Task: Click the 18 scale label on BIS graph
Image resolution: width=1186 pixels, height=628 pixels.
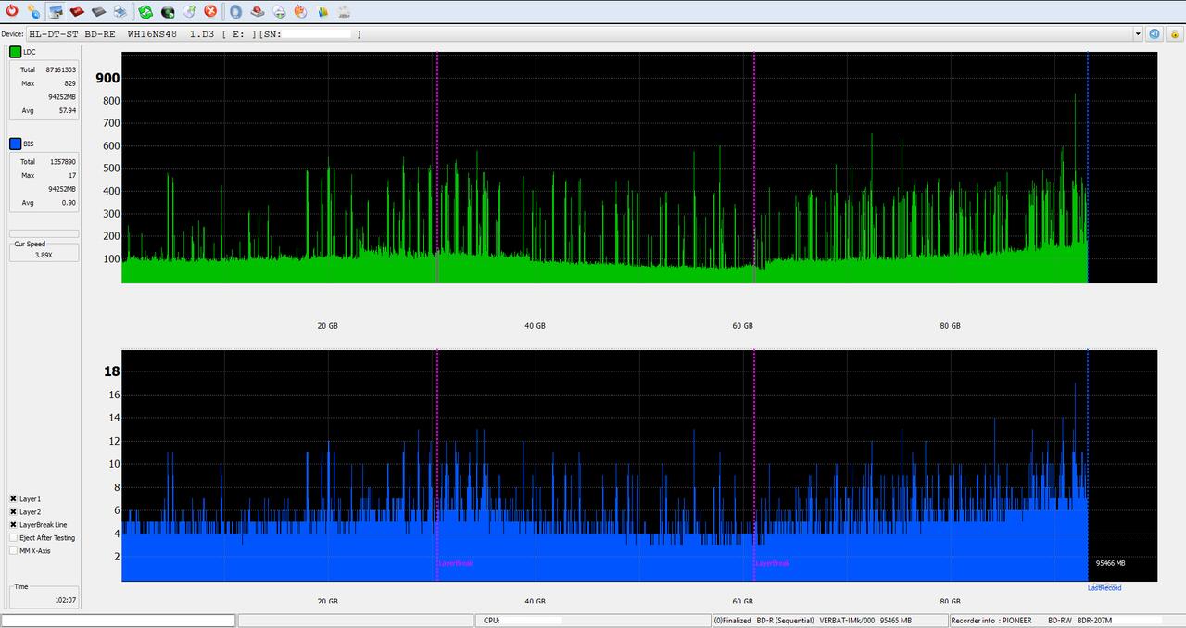Action: click(111, 371)
